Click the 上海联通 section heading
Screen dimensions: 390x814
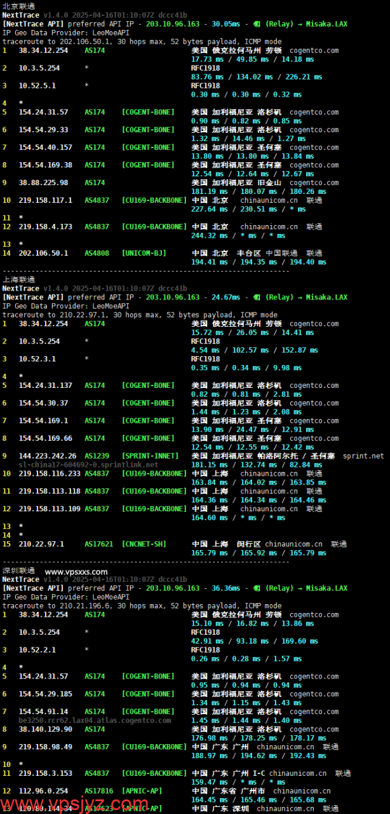click(19, 279)
